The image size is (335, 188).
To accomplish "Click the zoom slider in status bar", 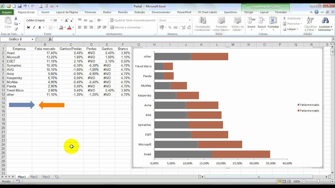I will [x=318, y=181].
